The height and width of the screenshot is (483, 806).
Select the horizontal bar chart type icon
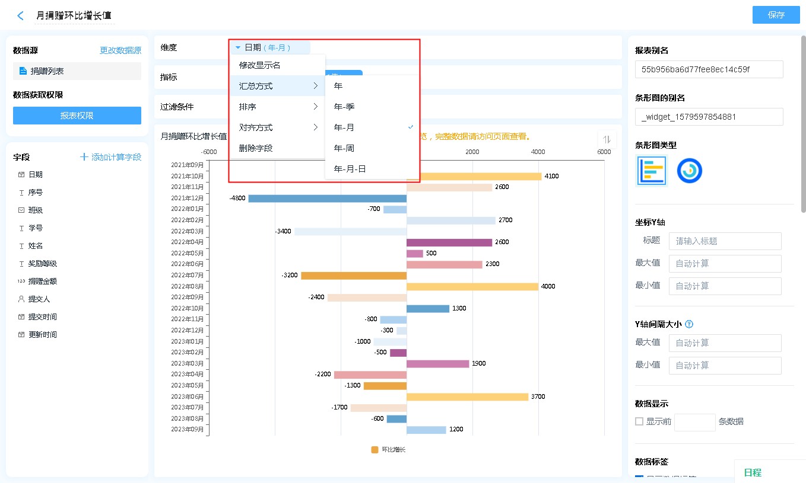[651, 171]
